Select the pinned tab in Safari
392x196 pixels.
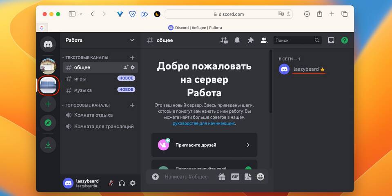click(x=42, y=28)
